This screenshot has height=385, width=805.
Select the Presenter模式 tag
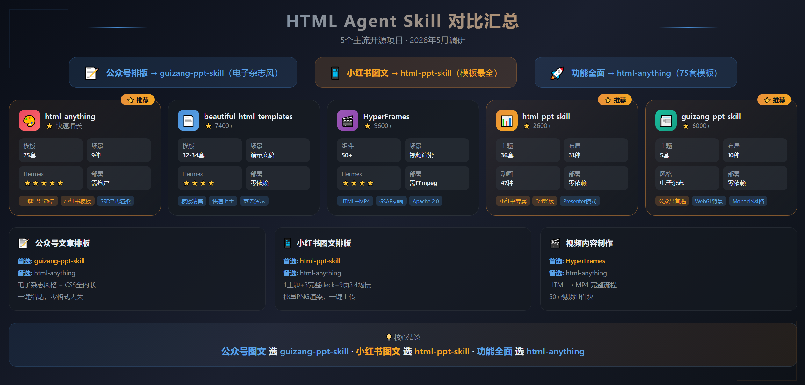pyautogui.click(x=580, y=201)
